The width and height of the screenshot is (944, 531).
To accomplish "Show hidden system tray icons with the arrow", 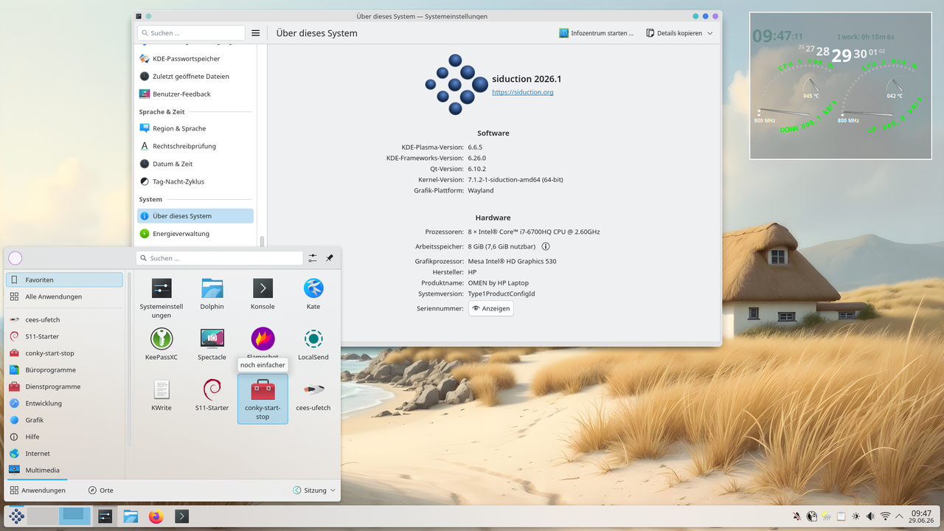I will click(900, 516).
